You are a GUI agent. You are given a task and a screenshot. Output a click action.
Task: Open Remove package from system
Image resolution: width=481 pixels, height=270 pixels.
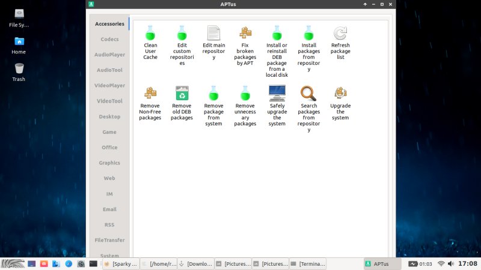(x=213, y=106)
